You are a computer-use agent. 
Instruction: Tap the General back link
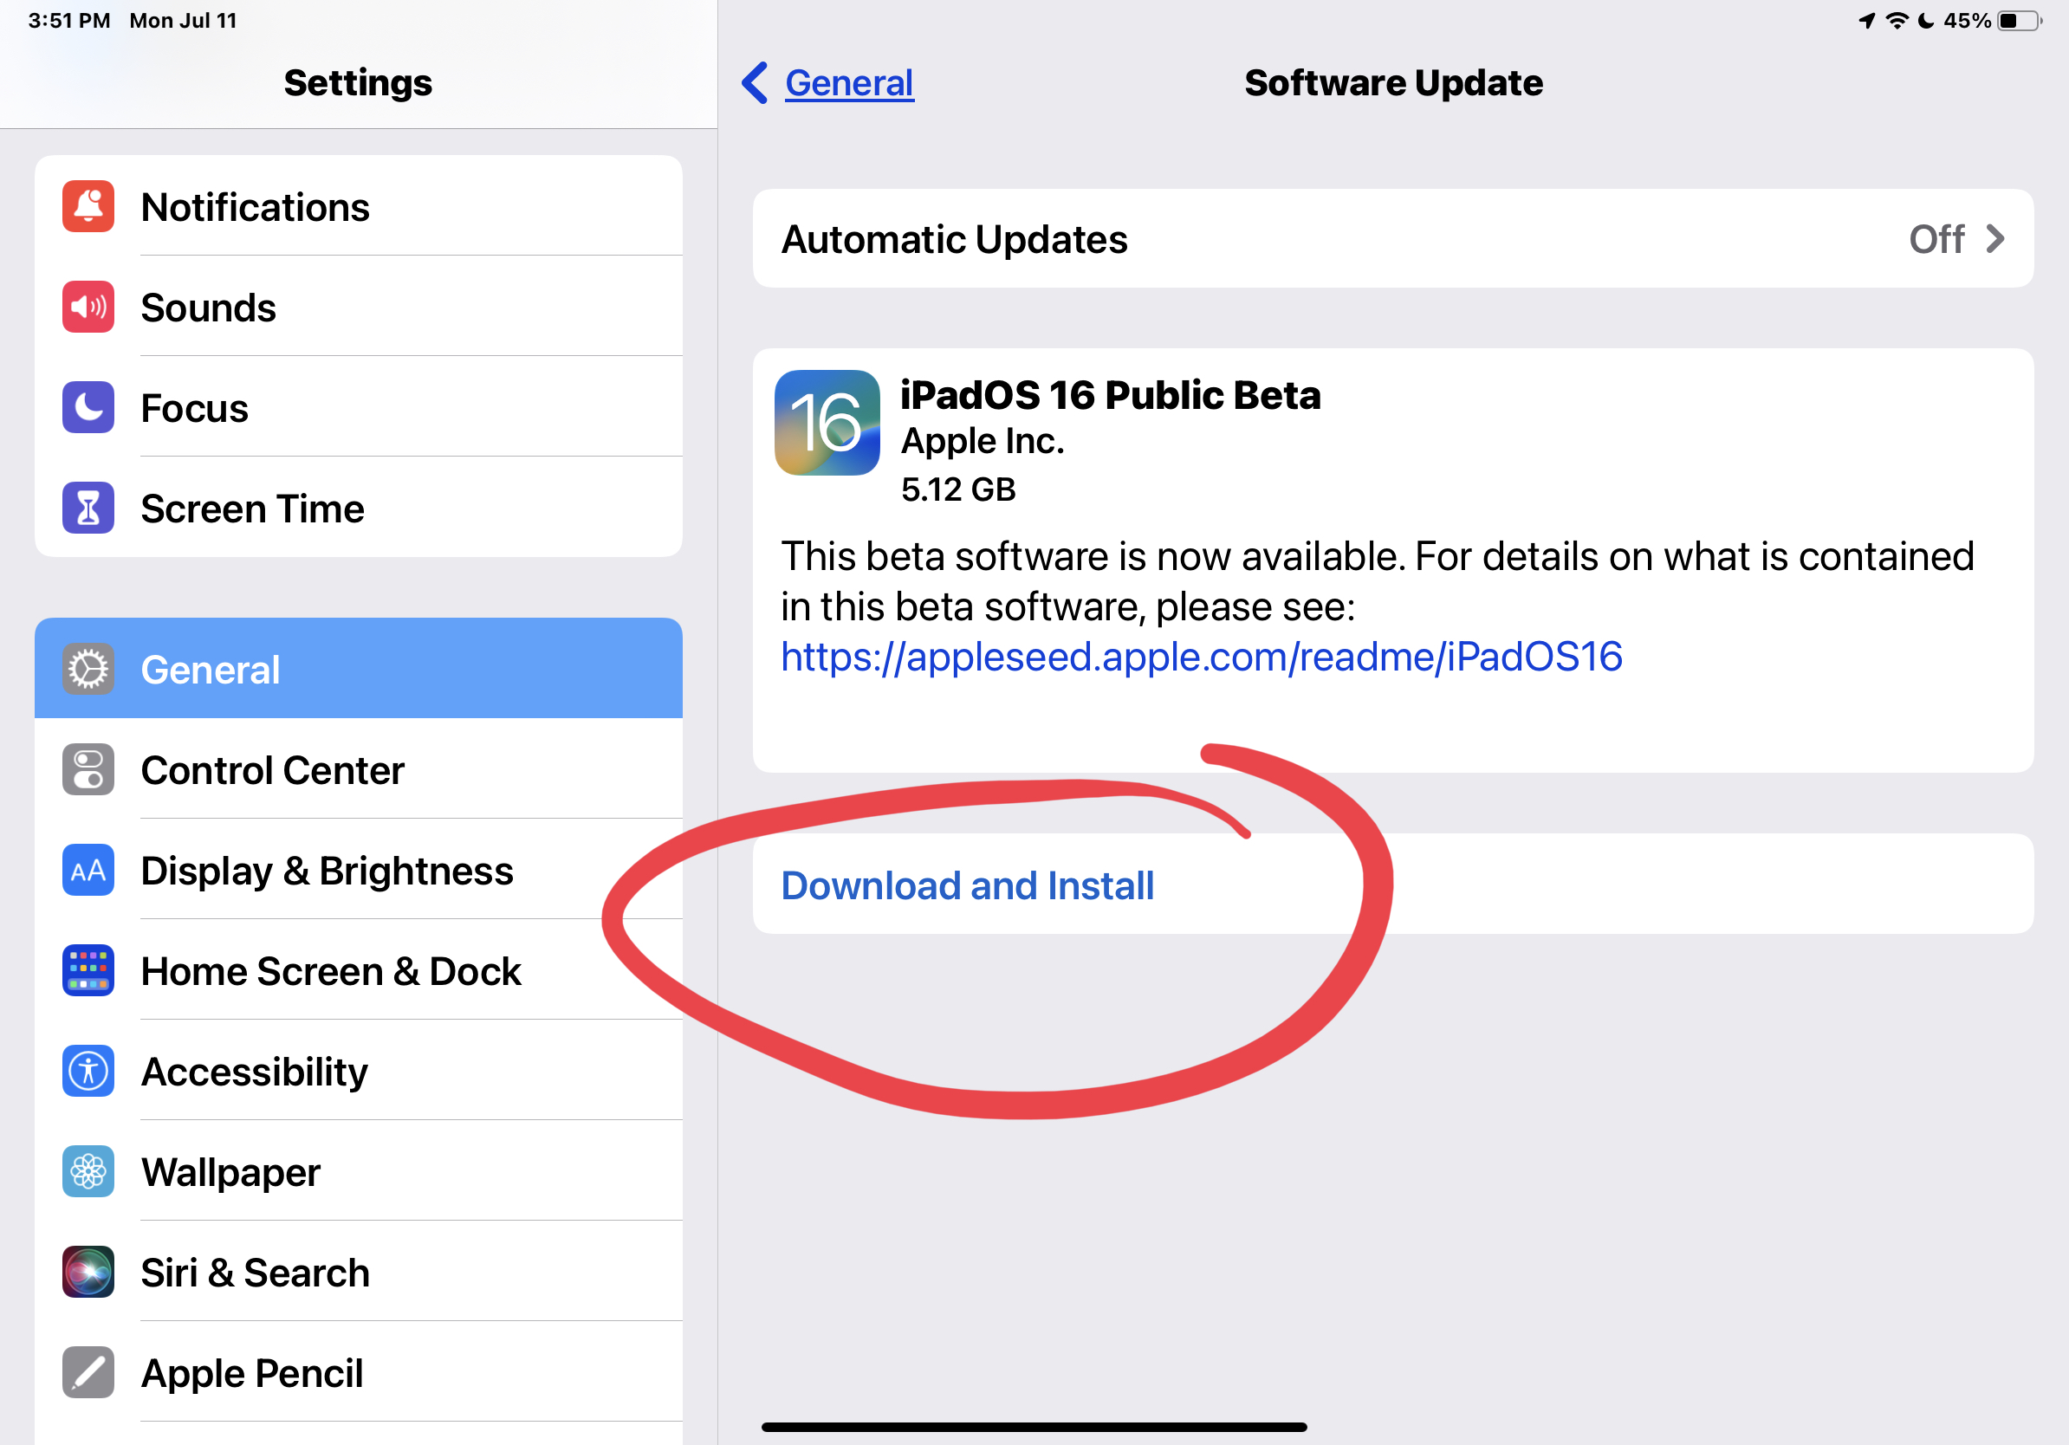(x=849, y=83)
